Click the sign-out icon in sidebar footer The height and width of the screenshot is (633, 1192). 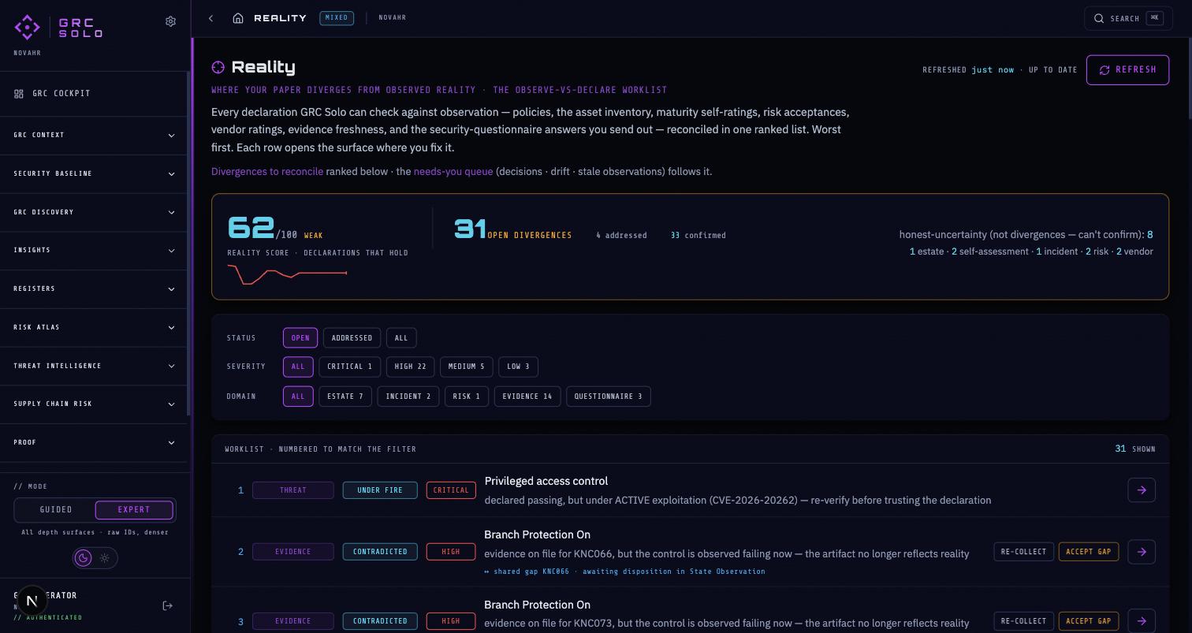pos(167,605)
